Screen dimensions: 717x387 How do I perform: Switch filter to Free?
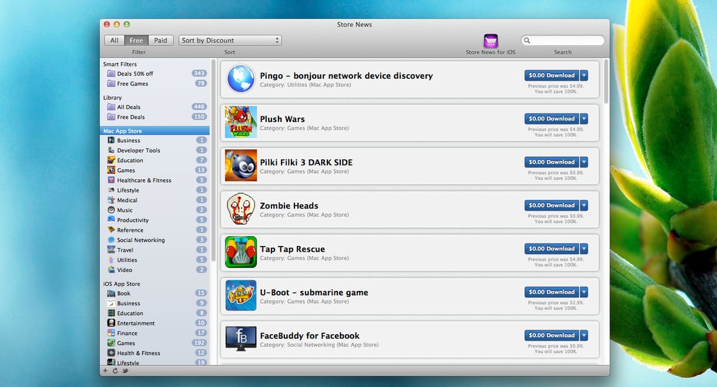pos(136,41)
